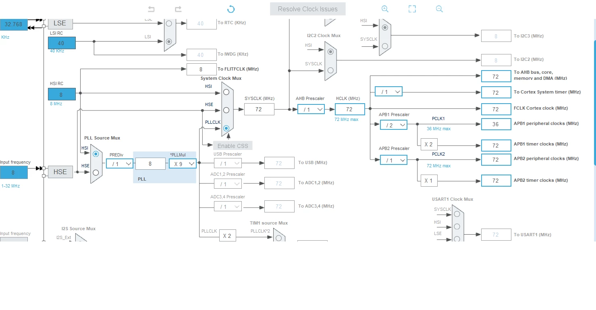Select HSE in the PLL Source Mux
Image resolution: width=596 pixels, height=310 pixels.
[96, 172]
